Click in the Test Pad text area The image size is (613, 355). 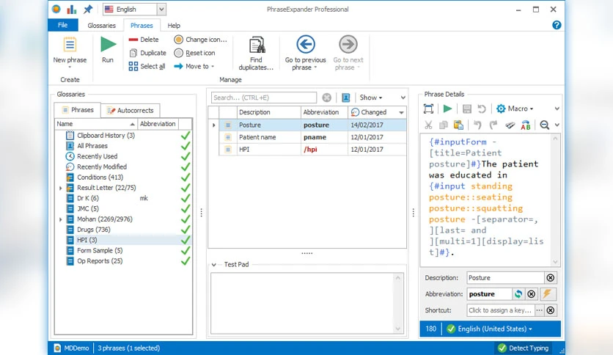click(x=303, y=303)
